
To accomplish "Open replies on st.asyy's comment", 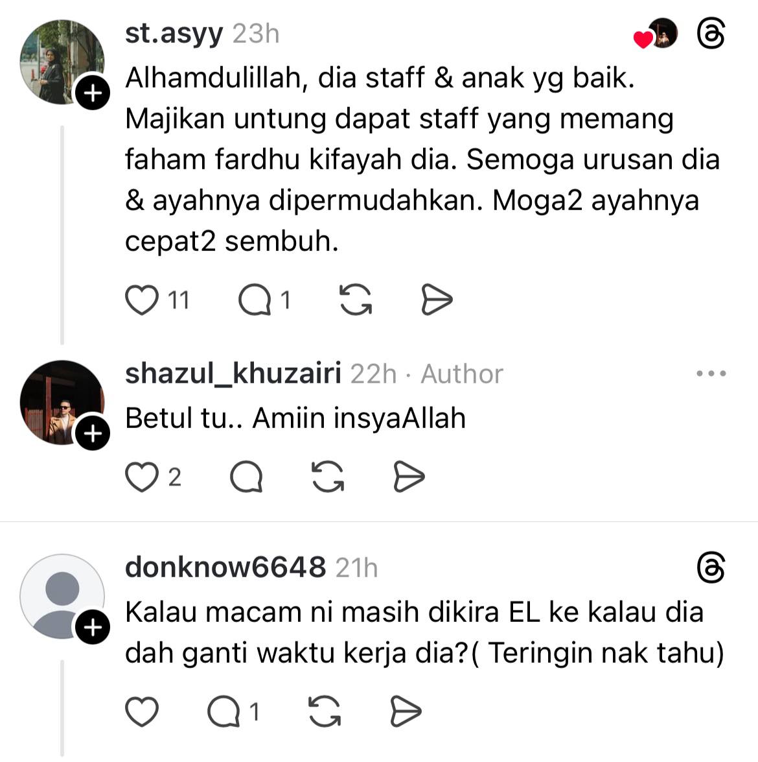I will click(255, 300).
